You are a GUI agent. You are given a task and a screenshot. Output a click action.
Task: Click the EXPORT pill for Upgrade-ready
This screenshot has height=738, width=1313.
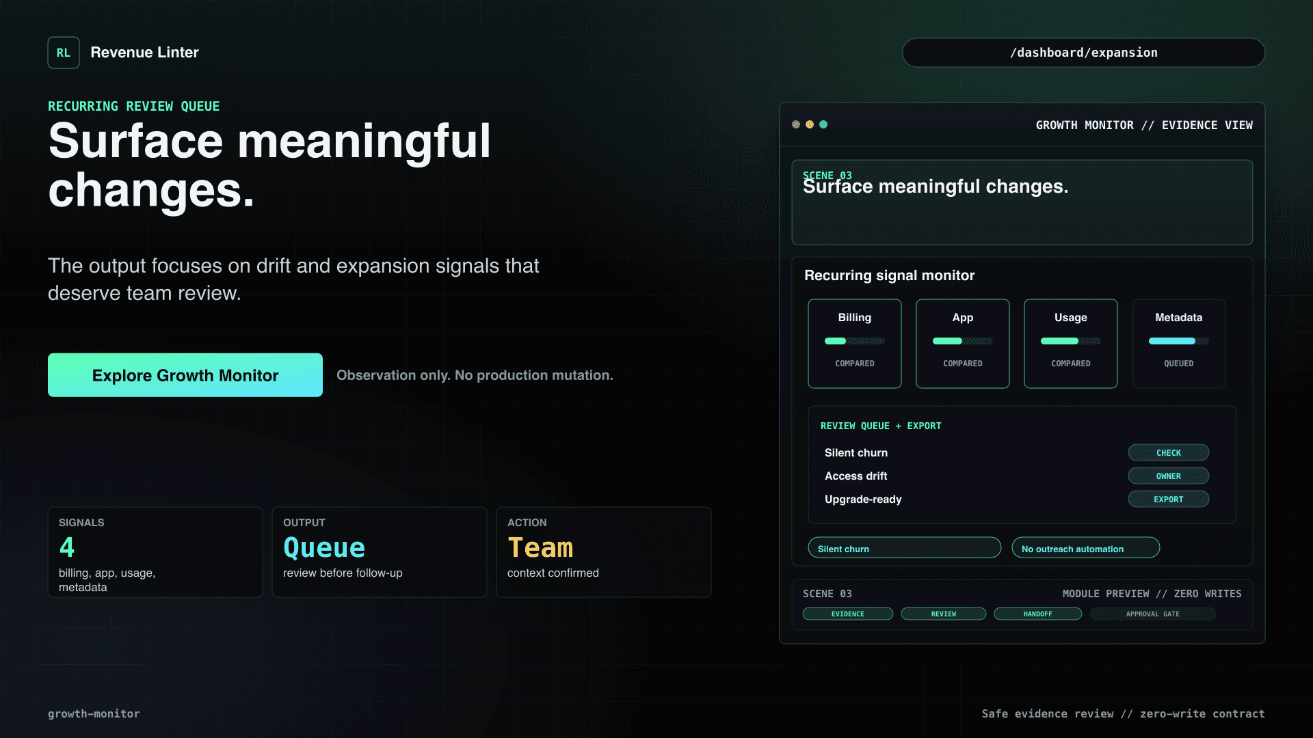click(x=1169, y=500)
